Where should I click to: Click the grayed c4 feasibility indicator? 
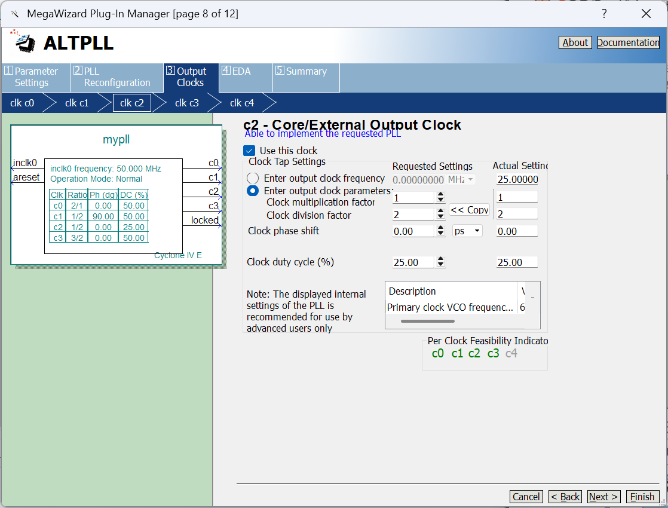(x=511, y=353)
